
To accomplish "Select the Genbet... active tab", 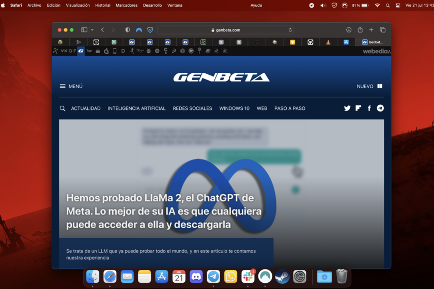I will pos(373,42).
